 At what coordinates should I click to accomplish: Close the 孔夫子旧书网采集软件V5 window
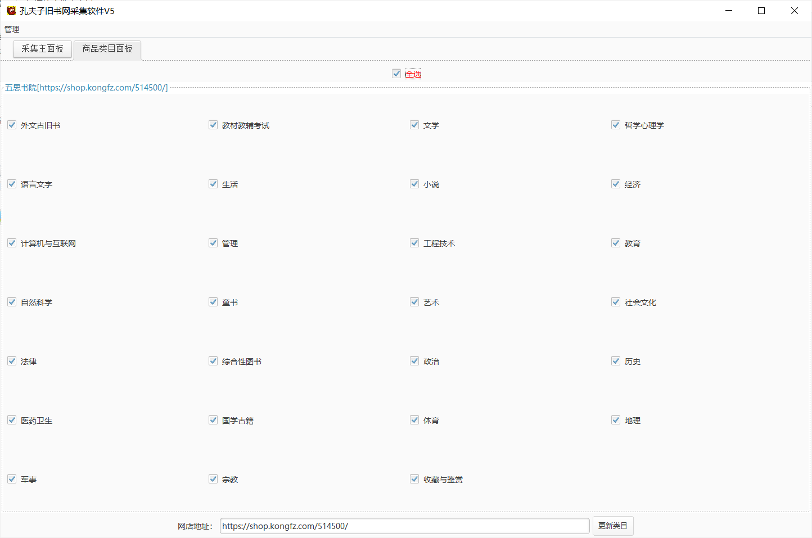pyautogui.click(x=795, y=11)
